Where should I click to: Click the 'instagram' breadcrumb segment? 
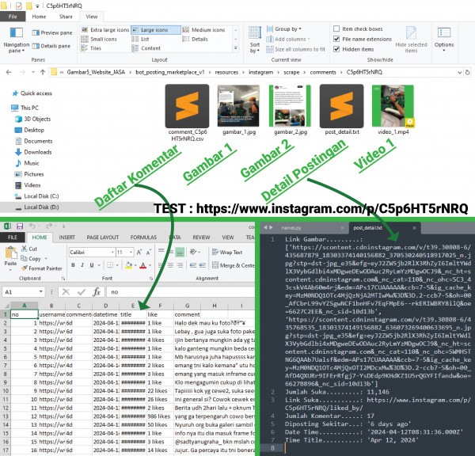(260, 72)
